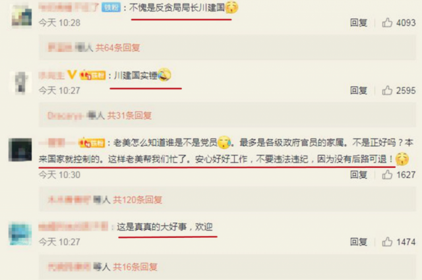Like the comment with 1627 likes
The width and height of the screenshot is (422, 280).
[x=387, y=175]
